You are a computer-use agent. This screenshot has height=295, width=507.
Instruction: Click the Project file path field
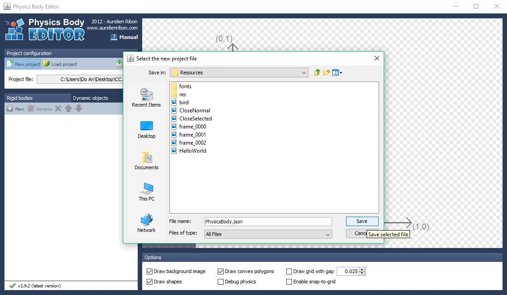coord(80,79)
